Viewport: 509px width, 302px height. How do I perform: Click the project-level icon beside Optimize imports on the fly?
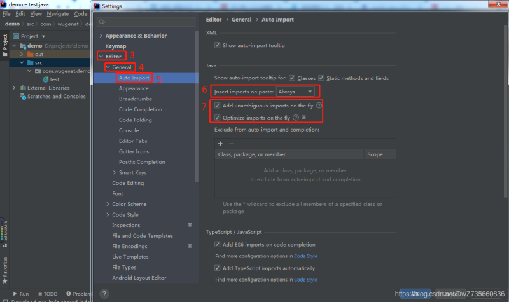pos(304,118)
